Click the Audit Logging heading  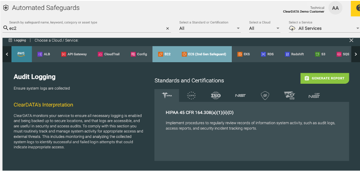point(35,77)
